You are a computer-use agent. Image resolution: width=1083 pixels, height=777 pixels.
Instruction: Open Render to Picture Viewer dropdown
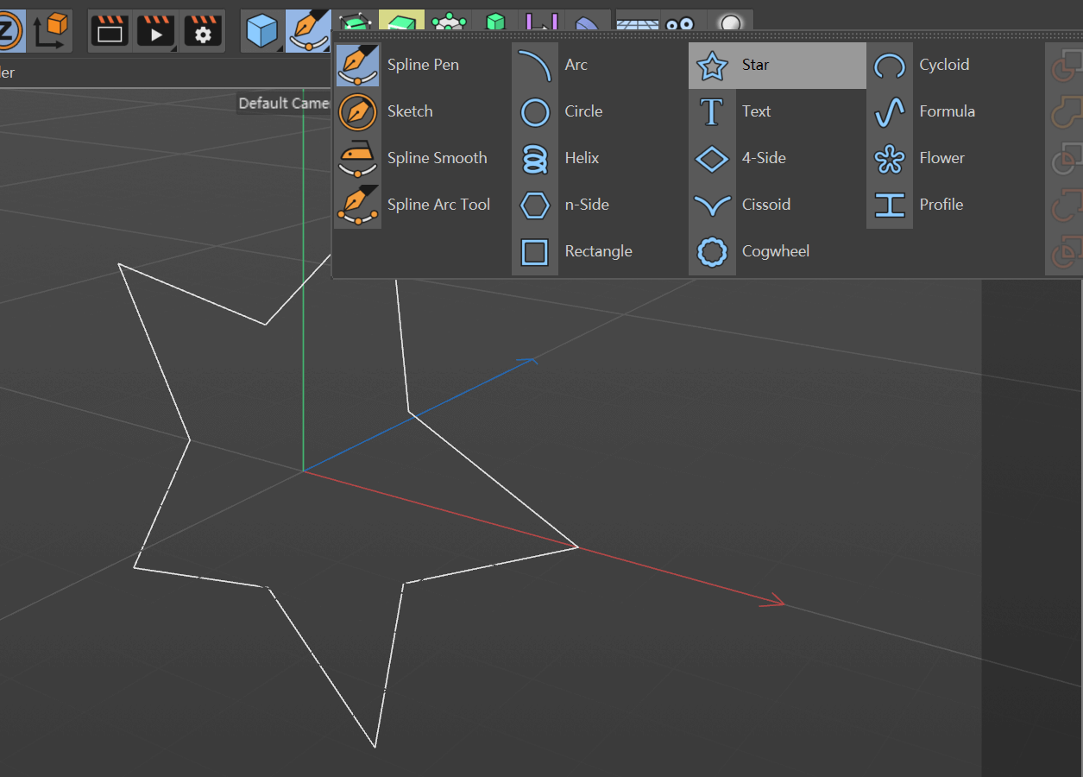(x=156, y=32)
